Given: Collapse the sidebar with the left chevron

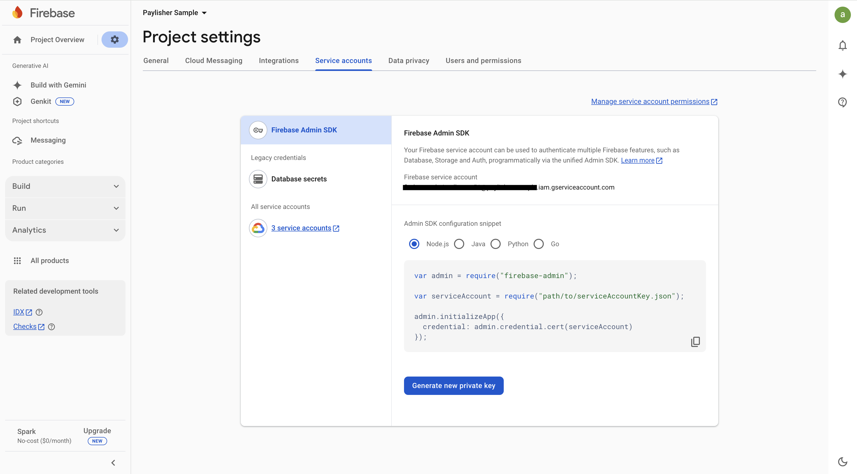Looking at the screenshot, I should coord(113,463).
